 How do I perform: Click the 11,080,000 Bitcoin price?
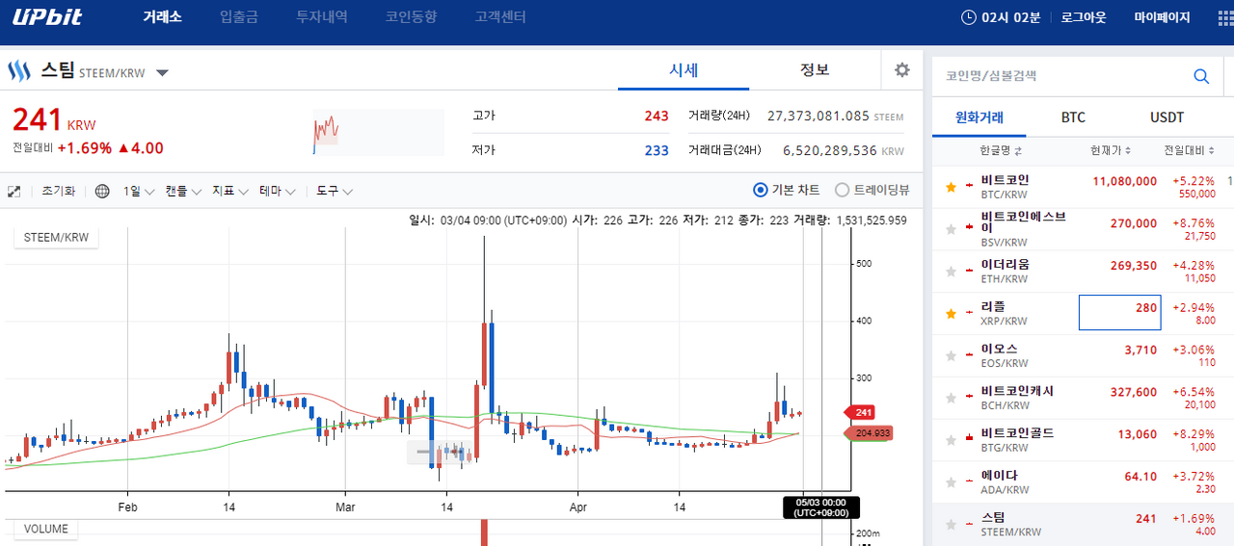(x=1125, y=181)
